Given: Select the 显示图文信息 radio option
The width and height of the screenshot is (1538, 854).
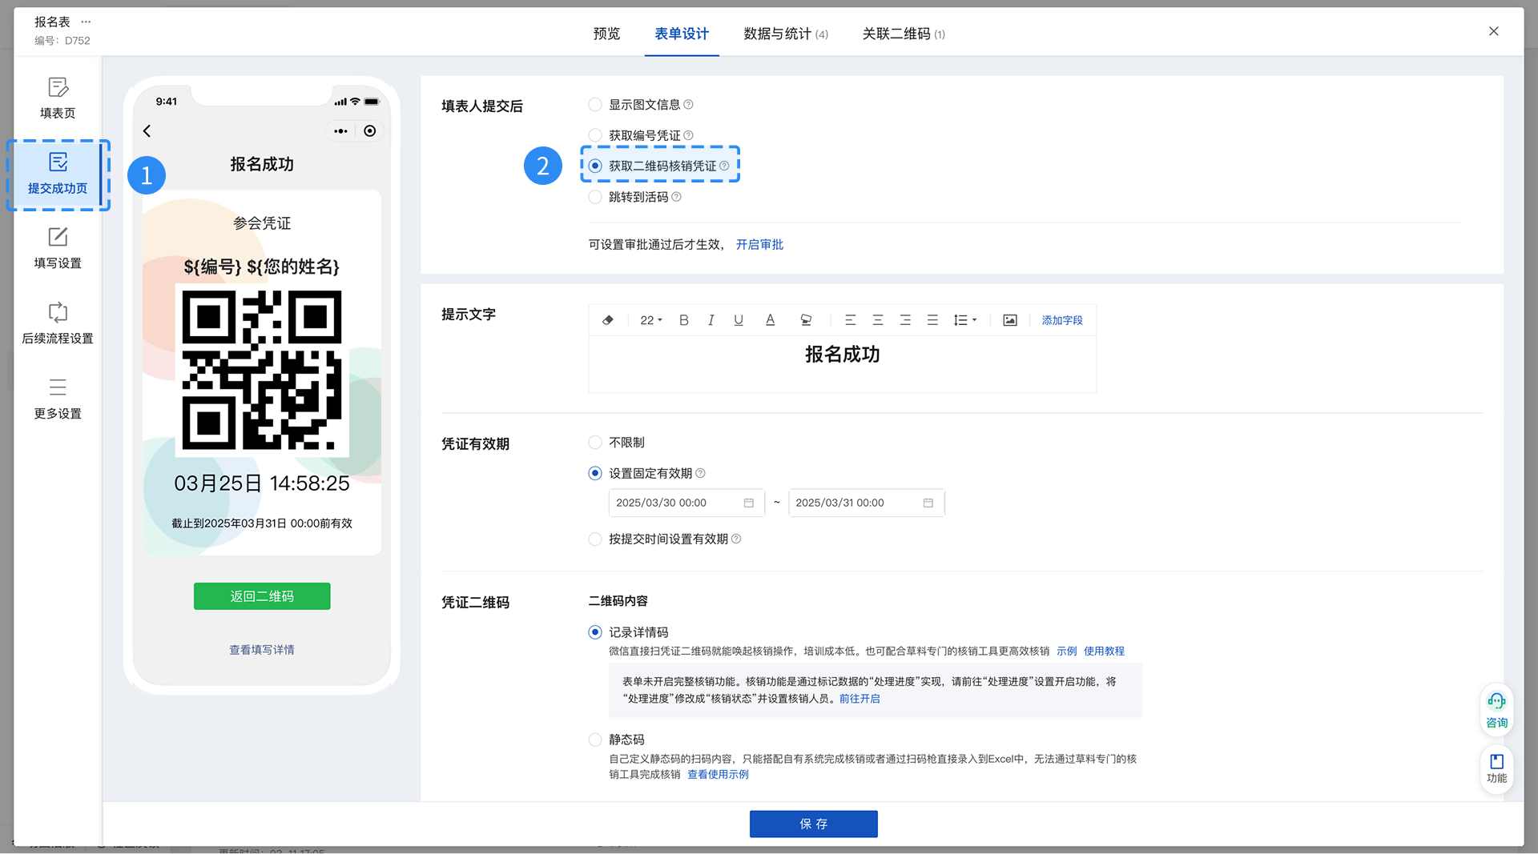Looking at the screenshot, I should pyautogui.click(x=595, y=105).
